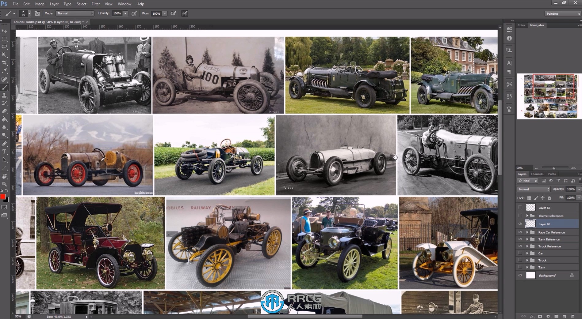Expand the Race Car Reference group
582x319 pixels.
click(527, 232)
